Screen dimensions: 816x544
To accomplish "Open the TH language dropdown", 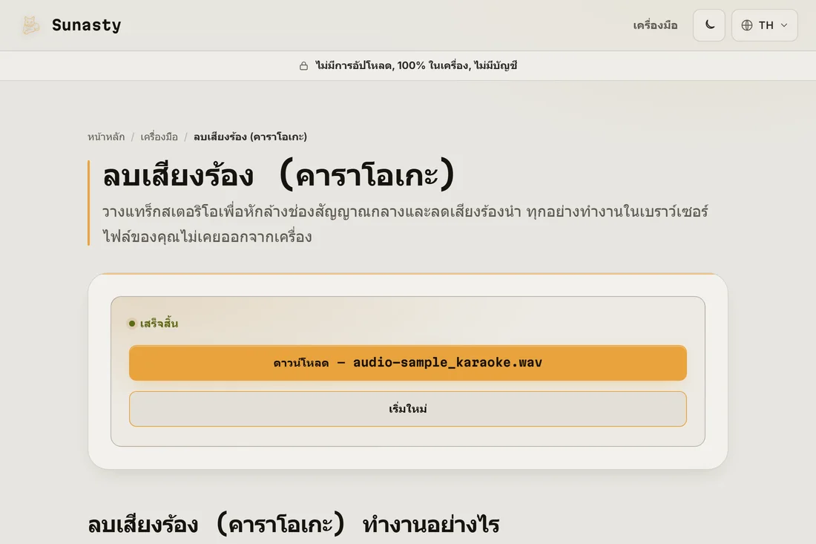I will [765, 25].
